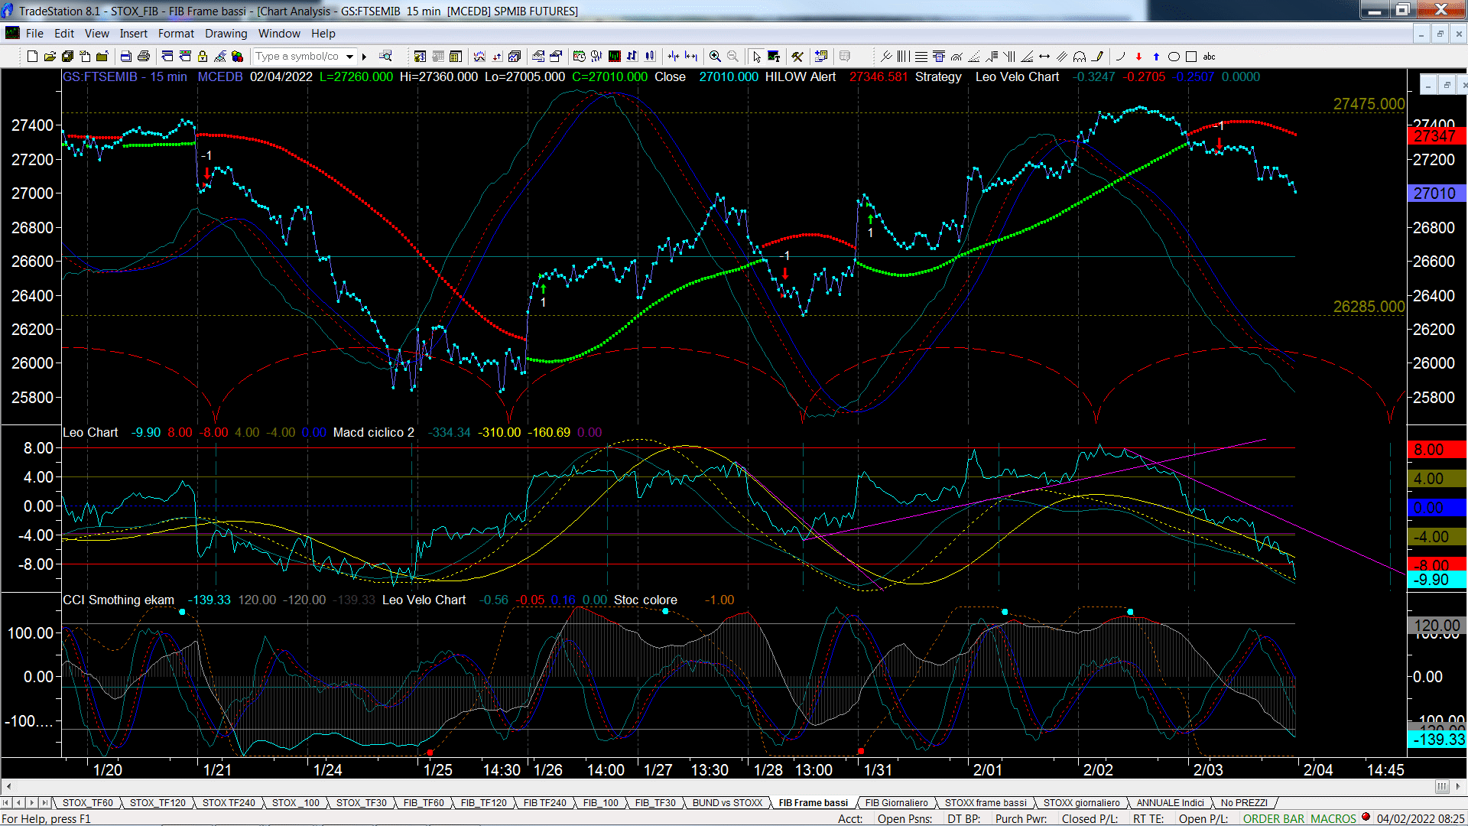Screen dimensions: 1468x826
Task: Switch to the STOX_TF120 tab
Action: point(158,803)
